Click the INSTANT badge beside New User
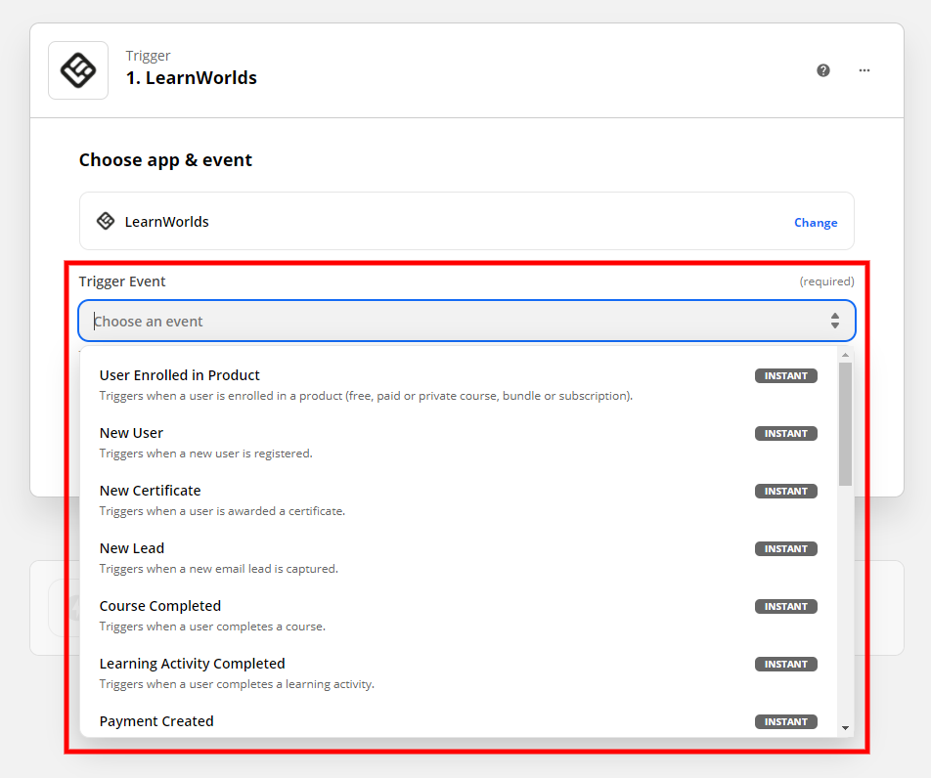 (x=785, y=433)
